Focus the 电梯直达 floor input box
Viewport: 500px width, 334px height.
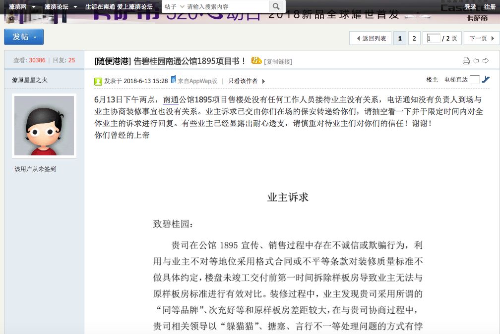[475, 80]
